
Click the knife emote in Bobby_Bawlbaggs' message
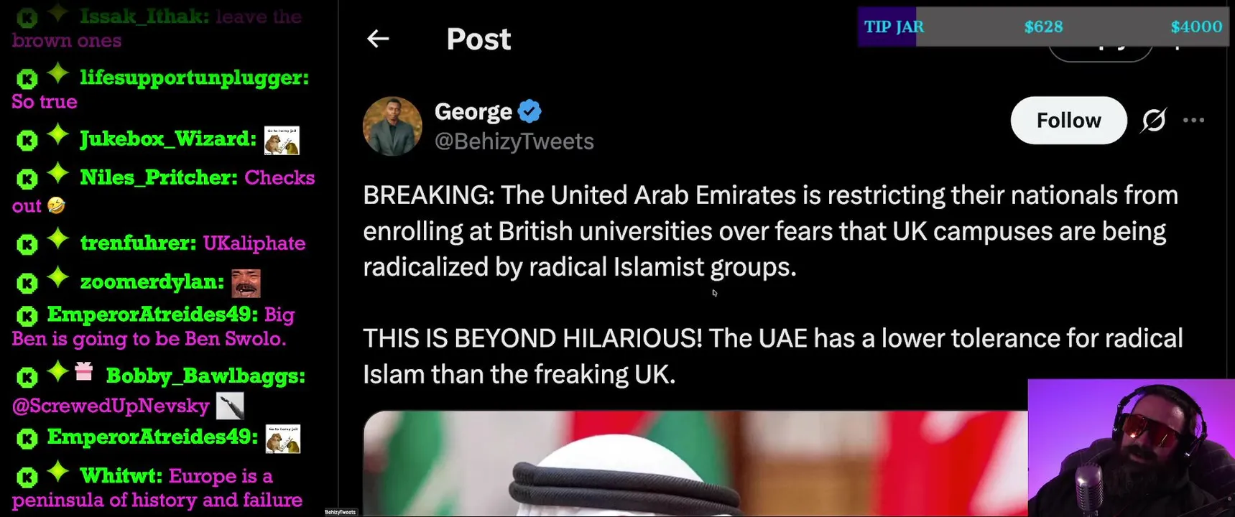[230, 406]
